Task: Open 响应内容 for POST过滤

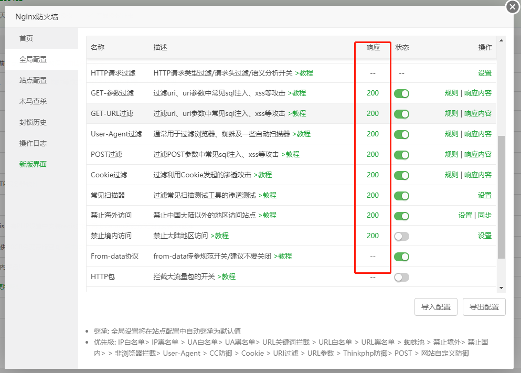Action: [x=478, y=154]
